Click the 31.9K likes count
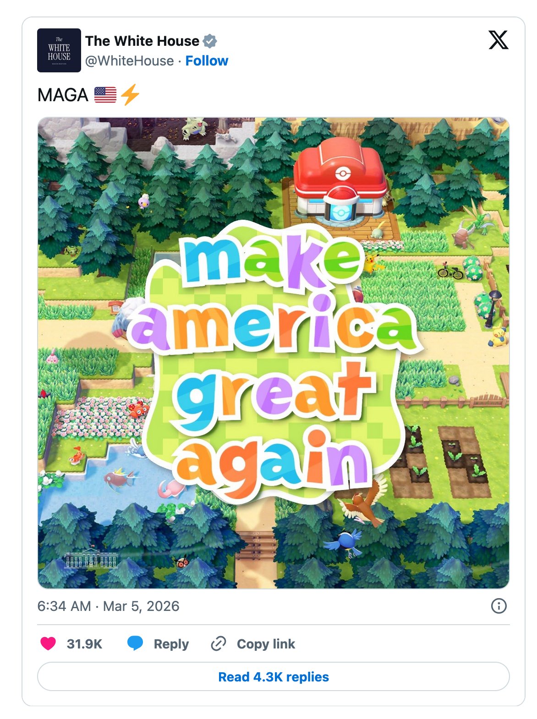 pyautogui.click(x=84, y=644)
